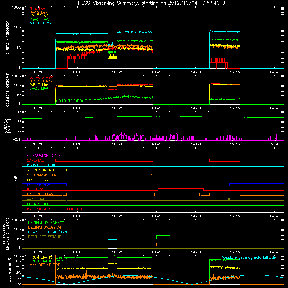Click the 0.8-7 MeV legend entry

coord(40,85)
